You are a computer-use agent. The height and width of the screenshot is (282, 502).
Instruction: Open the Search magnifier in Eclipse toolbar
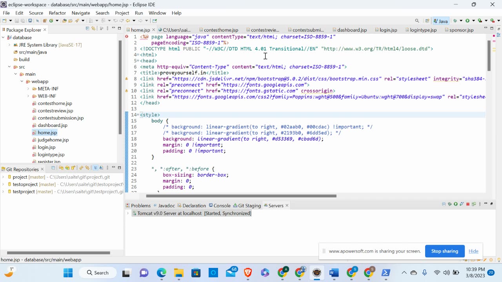click(417, 21)
